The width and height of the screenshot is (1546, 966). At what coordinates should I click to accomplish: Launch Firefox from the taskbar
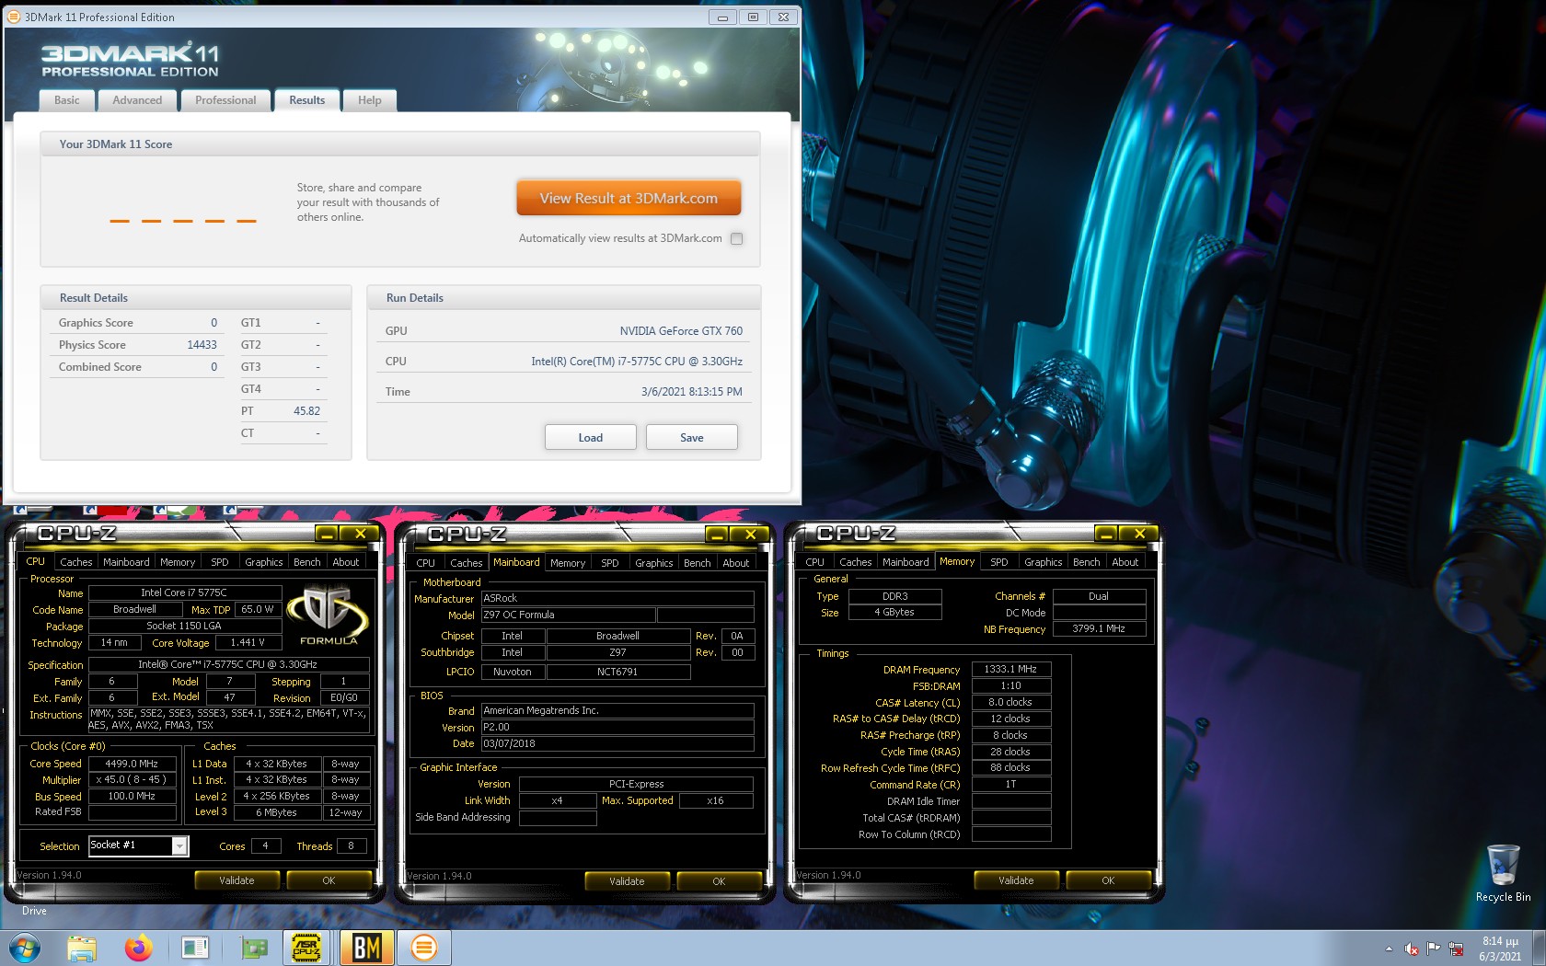point(138,948)
